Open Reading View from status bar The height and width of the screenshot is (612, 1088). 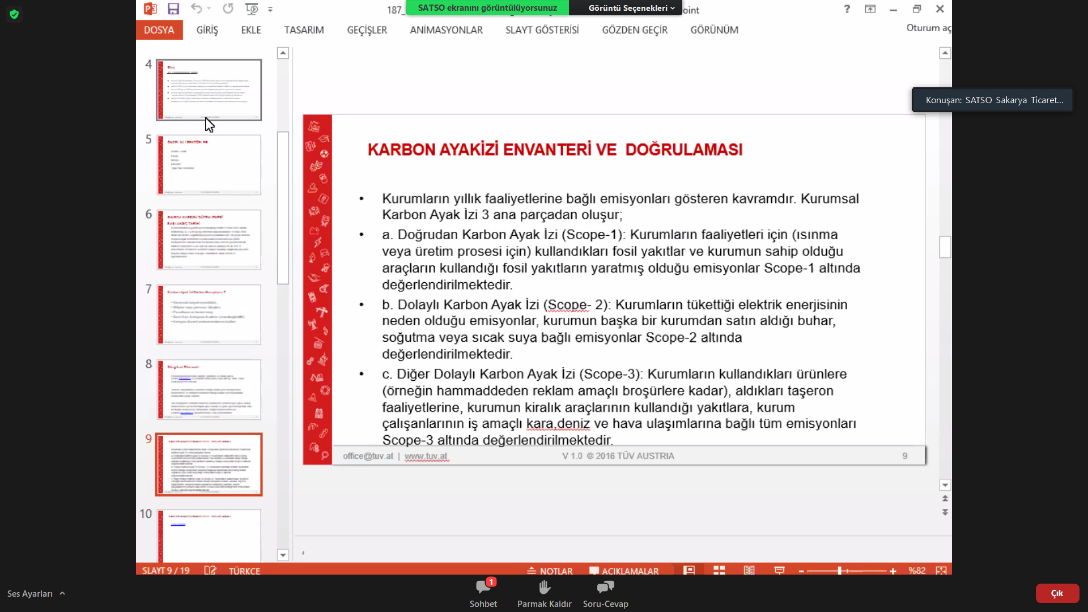(x=749, y=570)
